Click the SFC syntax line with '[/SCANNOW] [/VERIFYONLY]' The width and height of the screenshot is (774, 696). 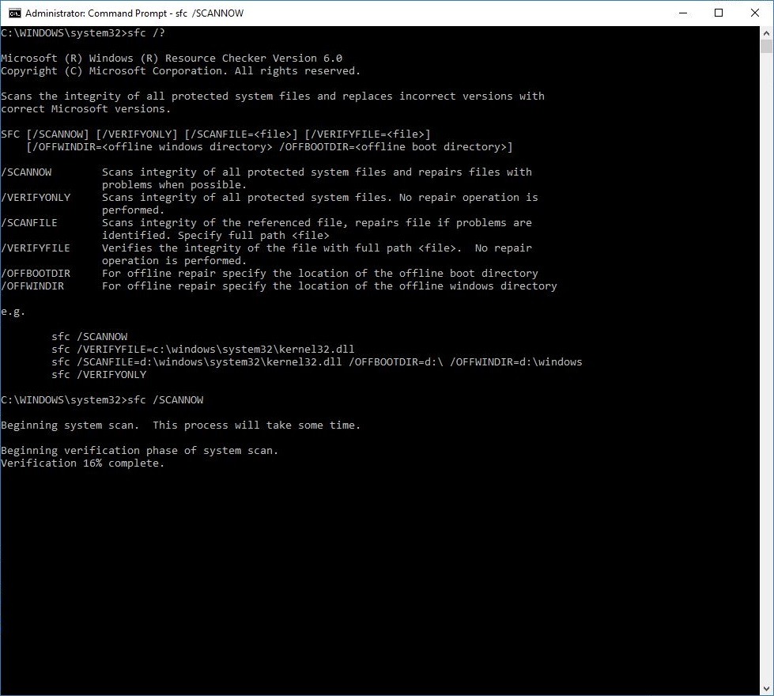pos(216,134)
